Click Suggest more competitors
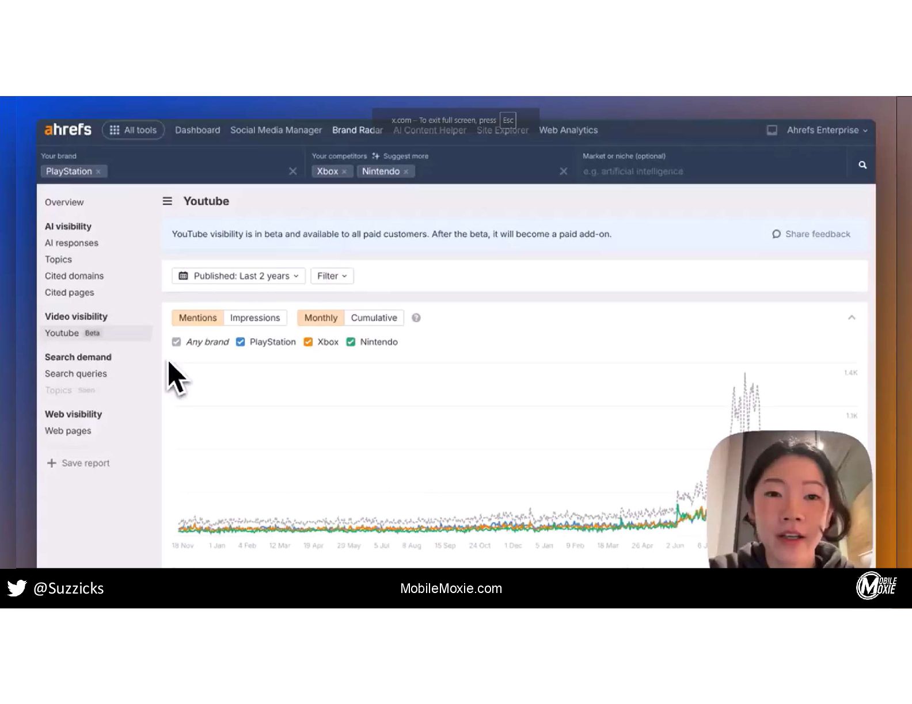 pyautogui.click(x=400, y=156)
